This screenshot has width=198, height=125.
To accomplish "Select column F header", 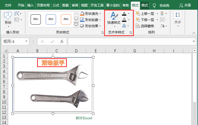I will pyautogui.click(x=115, y=51).
